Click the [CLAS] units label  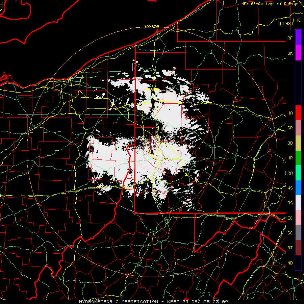click(x=285, y=23)
